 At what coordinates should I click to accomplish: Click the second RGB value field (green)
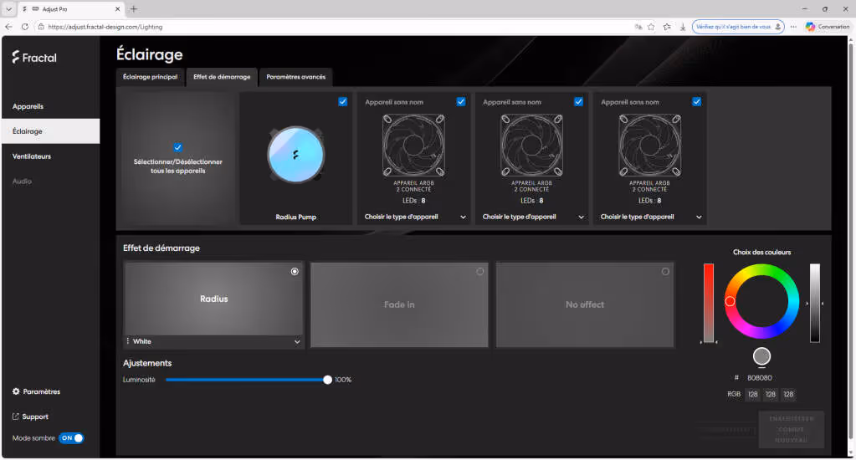(771, 394)
